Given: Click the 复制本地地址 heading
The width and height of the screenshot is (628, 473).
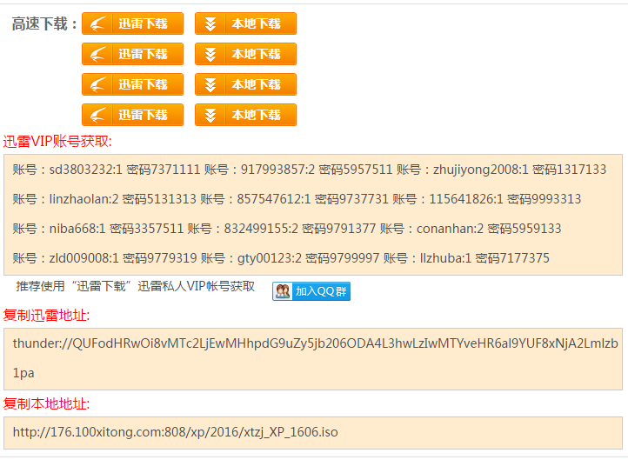Looking at the screenshot, I should pos(46,403).
